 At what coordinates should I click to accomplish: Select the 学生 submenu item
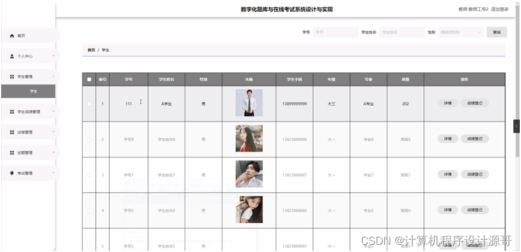click(x=28, y=91)
